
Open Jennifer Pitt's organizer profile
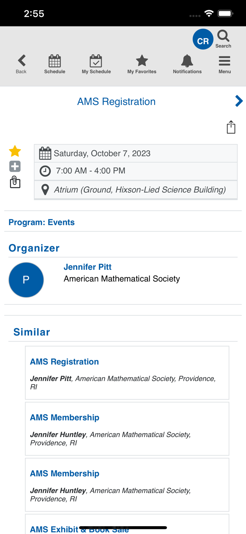click(87, 267)
